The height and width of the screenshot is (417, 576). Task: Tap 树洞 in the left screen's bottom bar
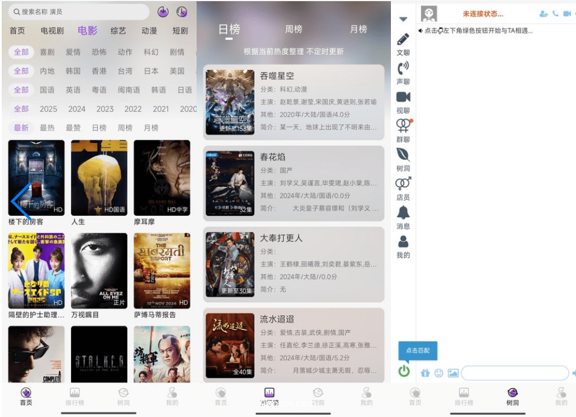pyautogui.click(x=123, y=397)
